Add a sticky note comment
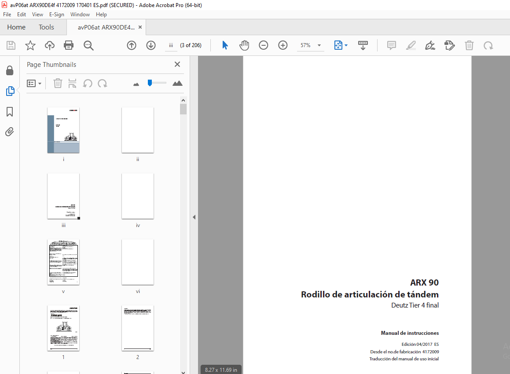 pyautogui.click(x=392, y=45)
